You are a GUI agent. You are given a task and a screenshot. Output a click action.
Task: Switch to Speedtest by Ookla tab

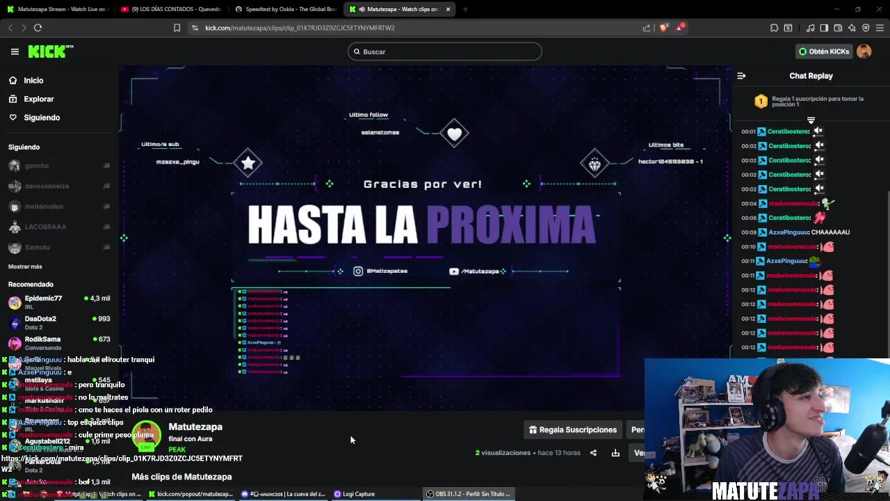[285, 9]
